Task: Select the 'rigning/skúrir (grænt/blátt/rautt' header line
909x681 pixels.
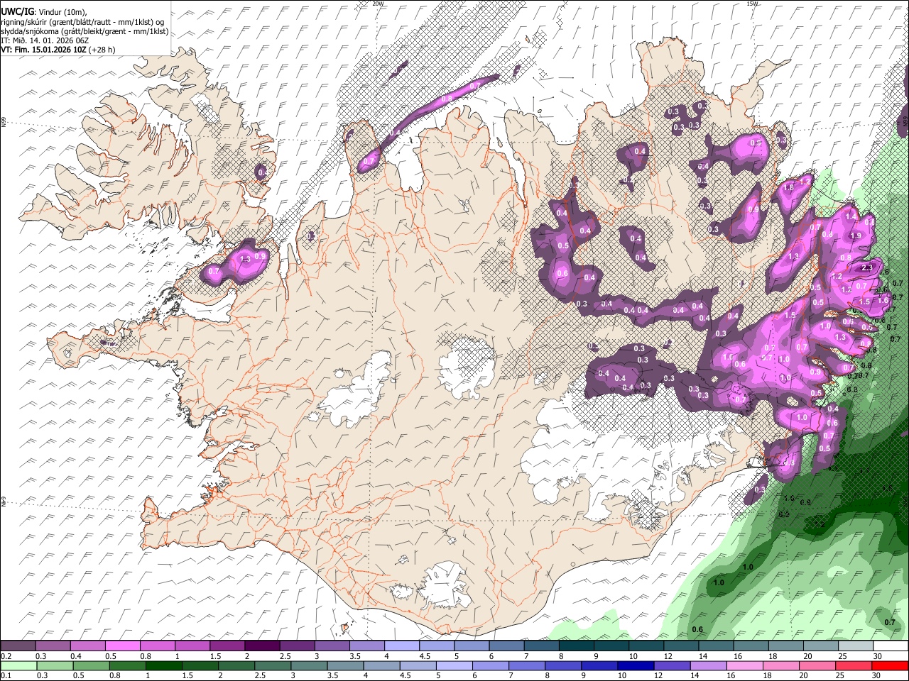Action: tap(82, 21)
